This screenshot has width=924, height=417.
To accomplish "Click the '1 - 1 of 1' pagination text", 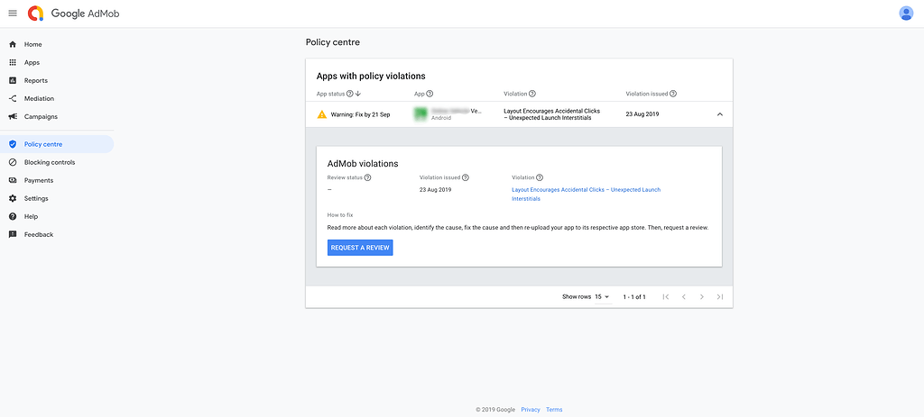I will 634,297.
